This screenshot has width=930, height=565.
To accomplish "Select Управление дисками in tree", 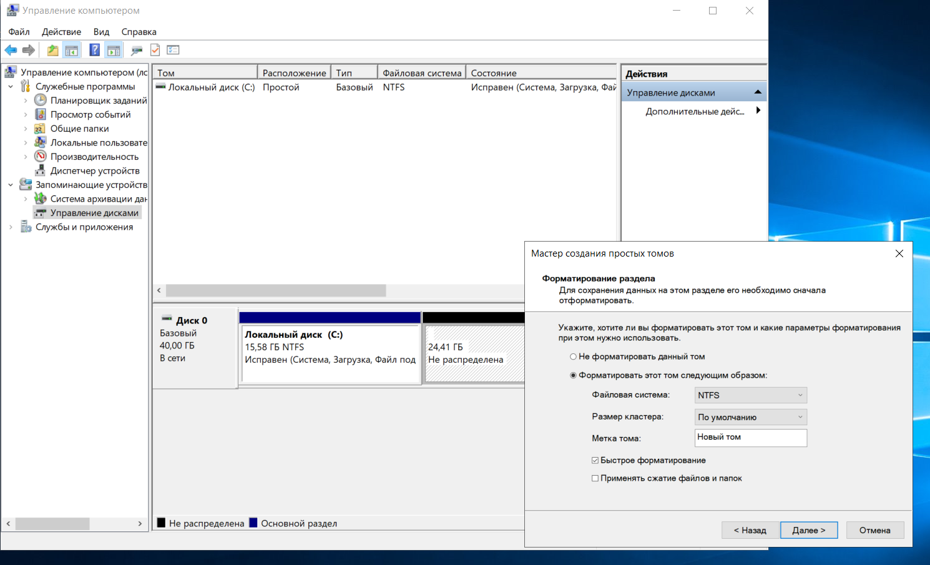I will (x=94, y=213).
